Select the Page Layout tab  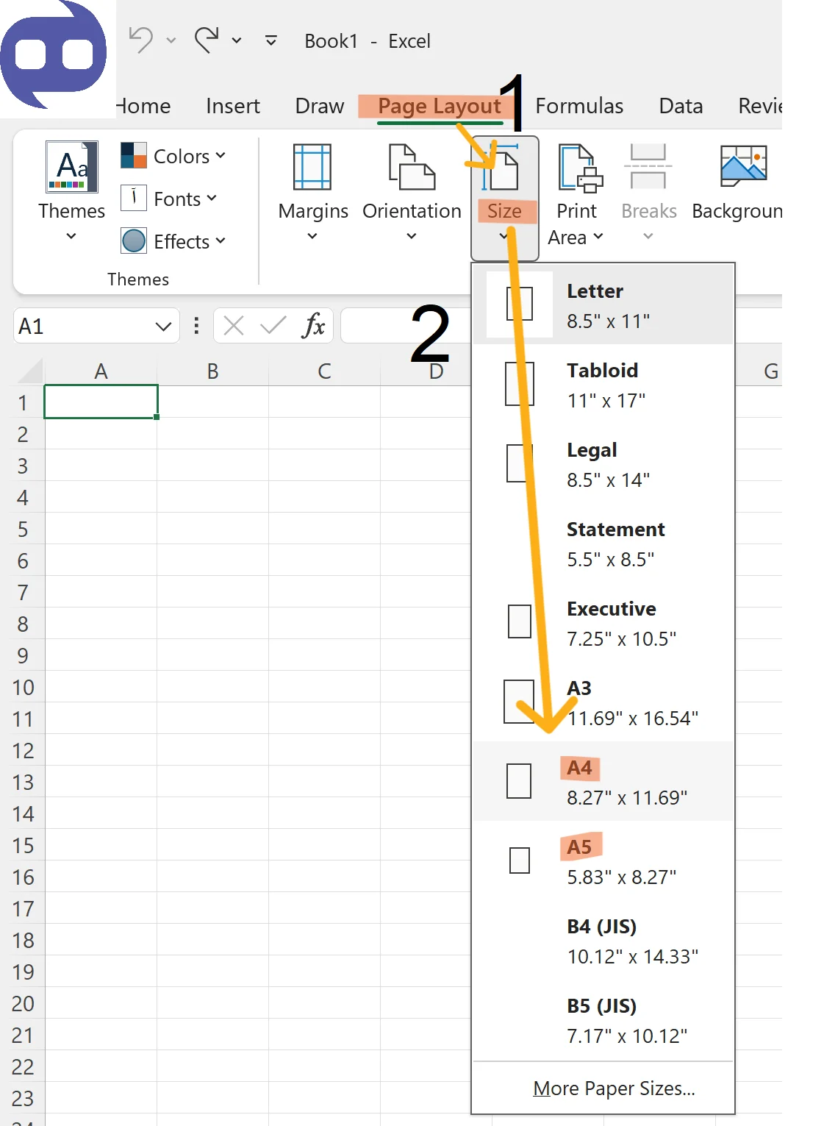[x=440, y=106]
